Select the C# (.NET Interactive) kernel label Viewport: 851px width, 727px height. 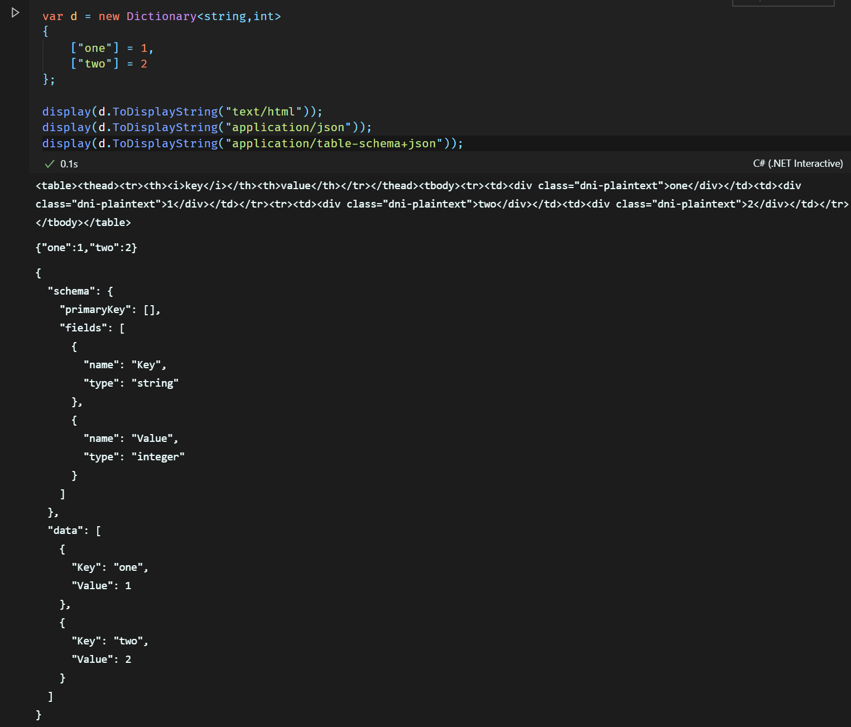click(798, 163)
